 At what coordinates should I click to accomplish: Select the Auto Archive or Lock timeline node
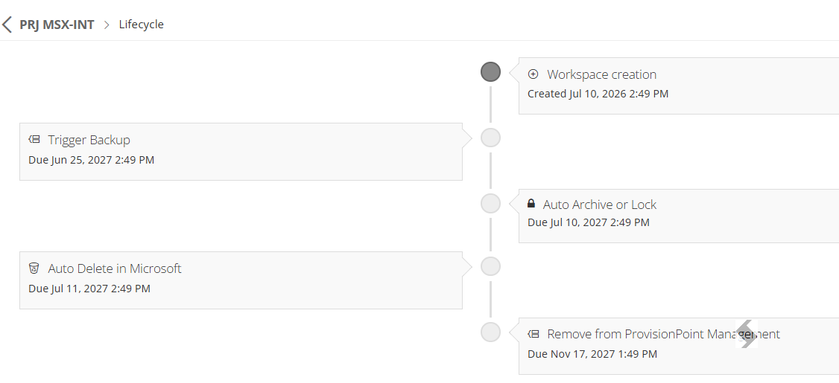(x=491, y=204)
